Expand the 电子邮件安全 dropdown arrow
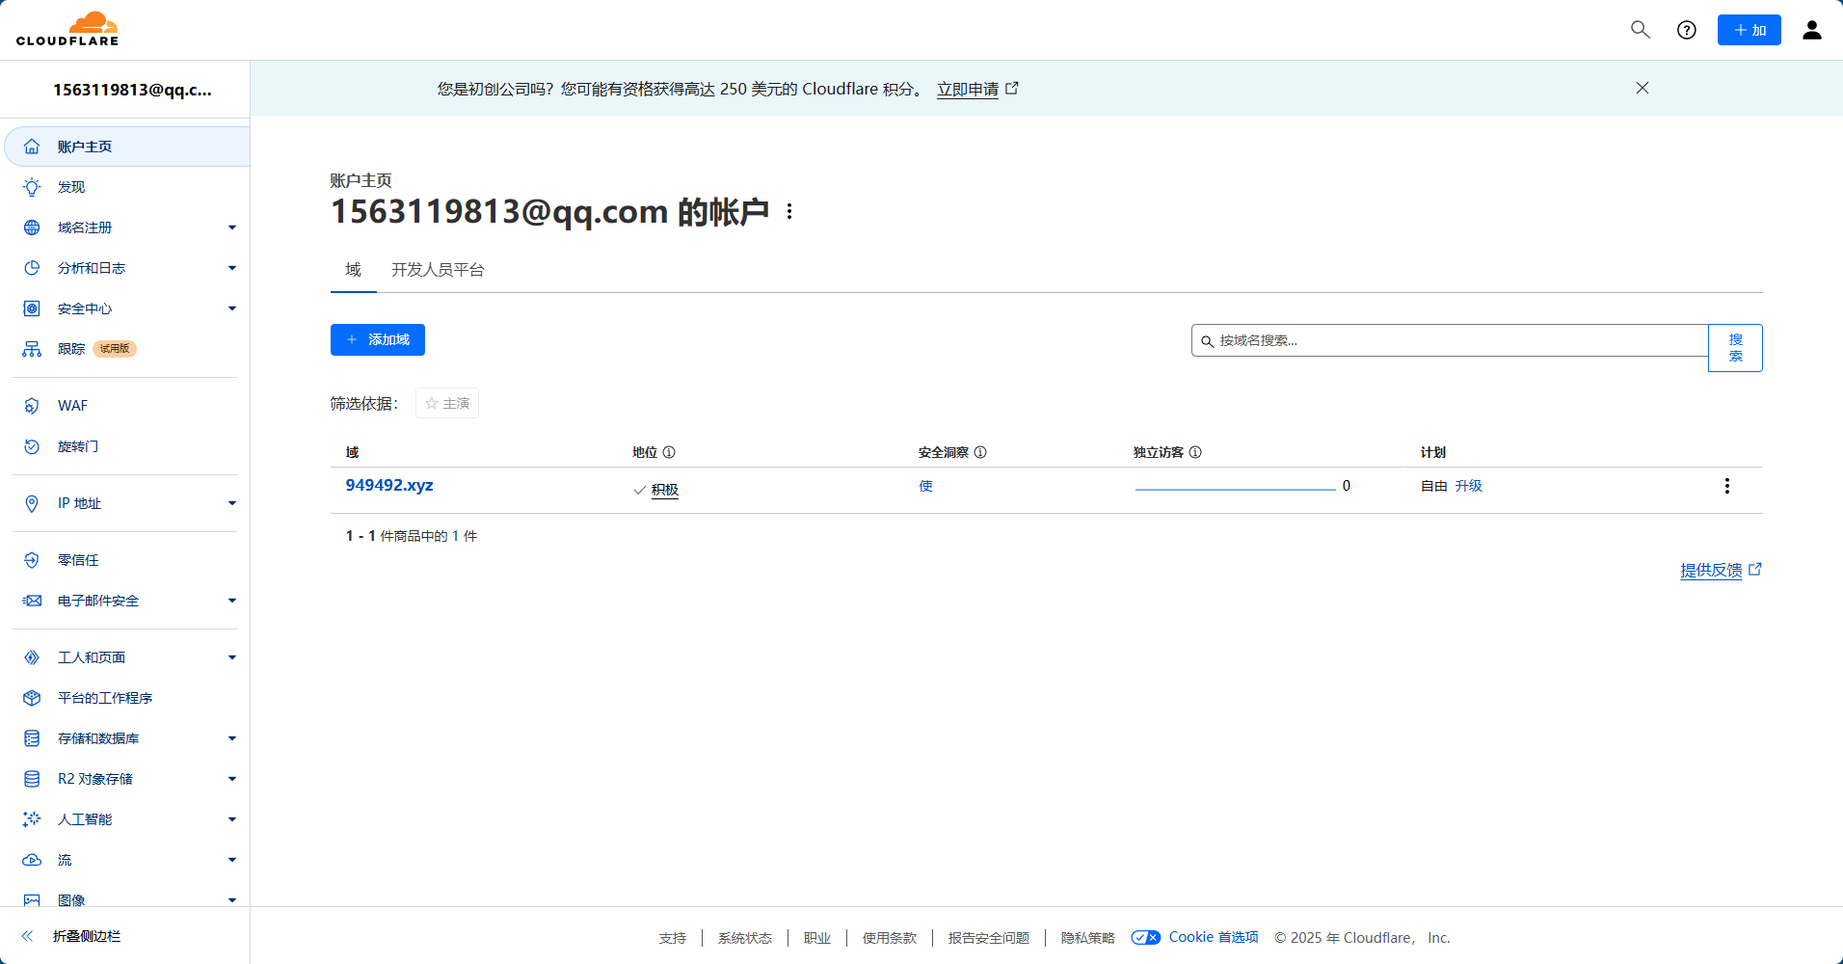Screen dimensions: 1843x964 tap(232, 601)
